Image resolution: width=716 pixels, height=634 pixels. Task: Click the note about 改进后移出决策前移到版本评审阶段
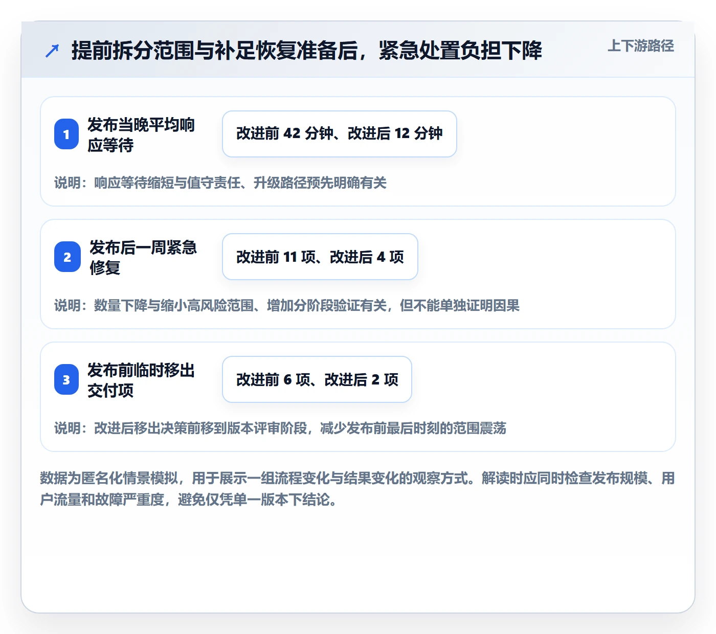[280, 428]
